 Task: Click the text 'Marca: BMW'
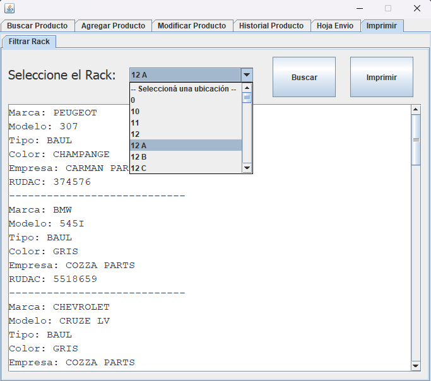[x=40, y=210]
